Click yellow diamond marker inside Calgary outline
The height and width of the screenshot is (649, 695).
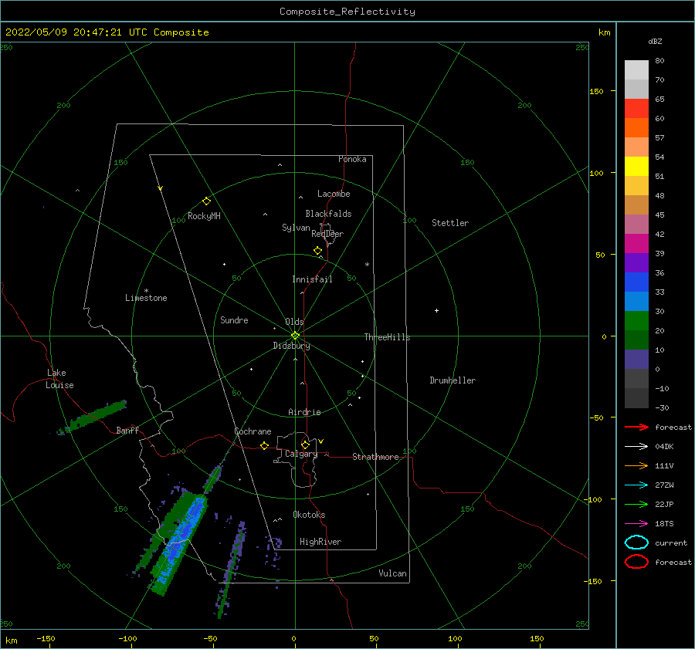click(x=305, y=444)
